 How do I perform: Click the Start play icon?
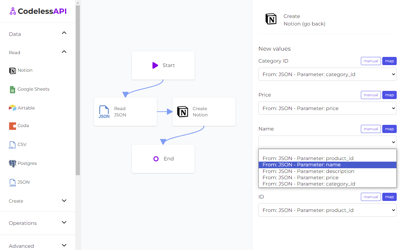pyautogui.click(x=155, y=65)
